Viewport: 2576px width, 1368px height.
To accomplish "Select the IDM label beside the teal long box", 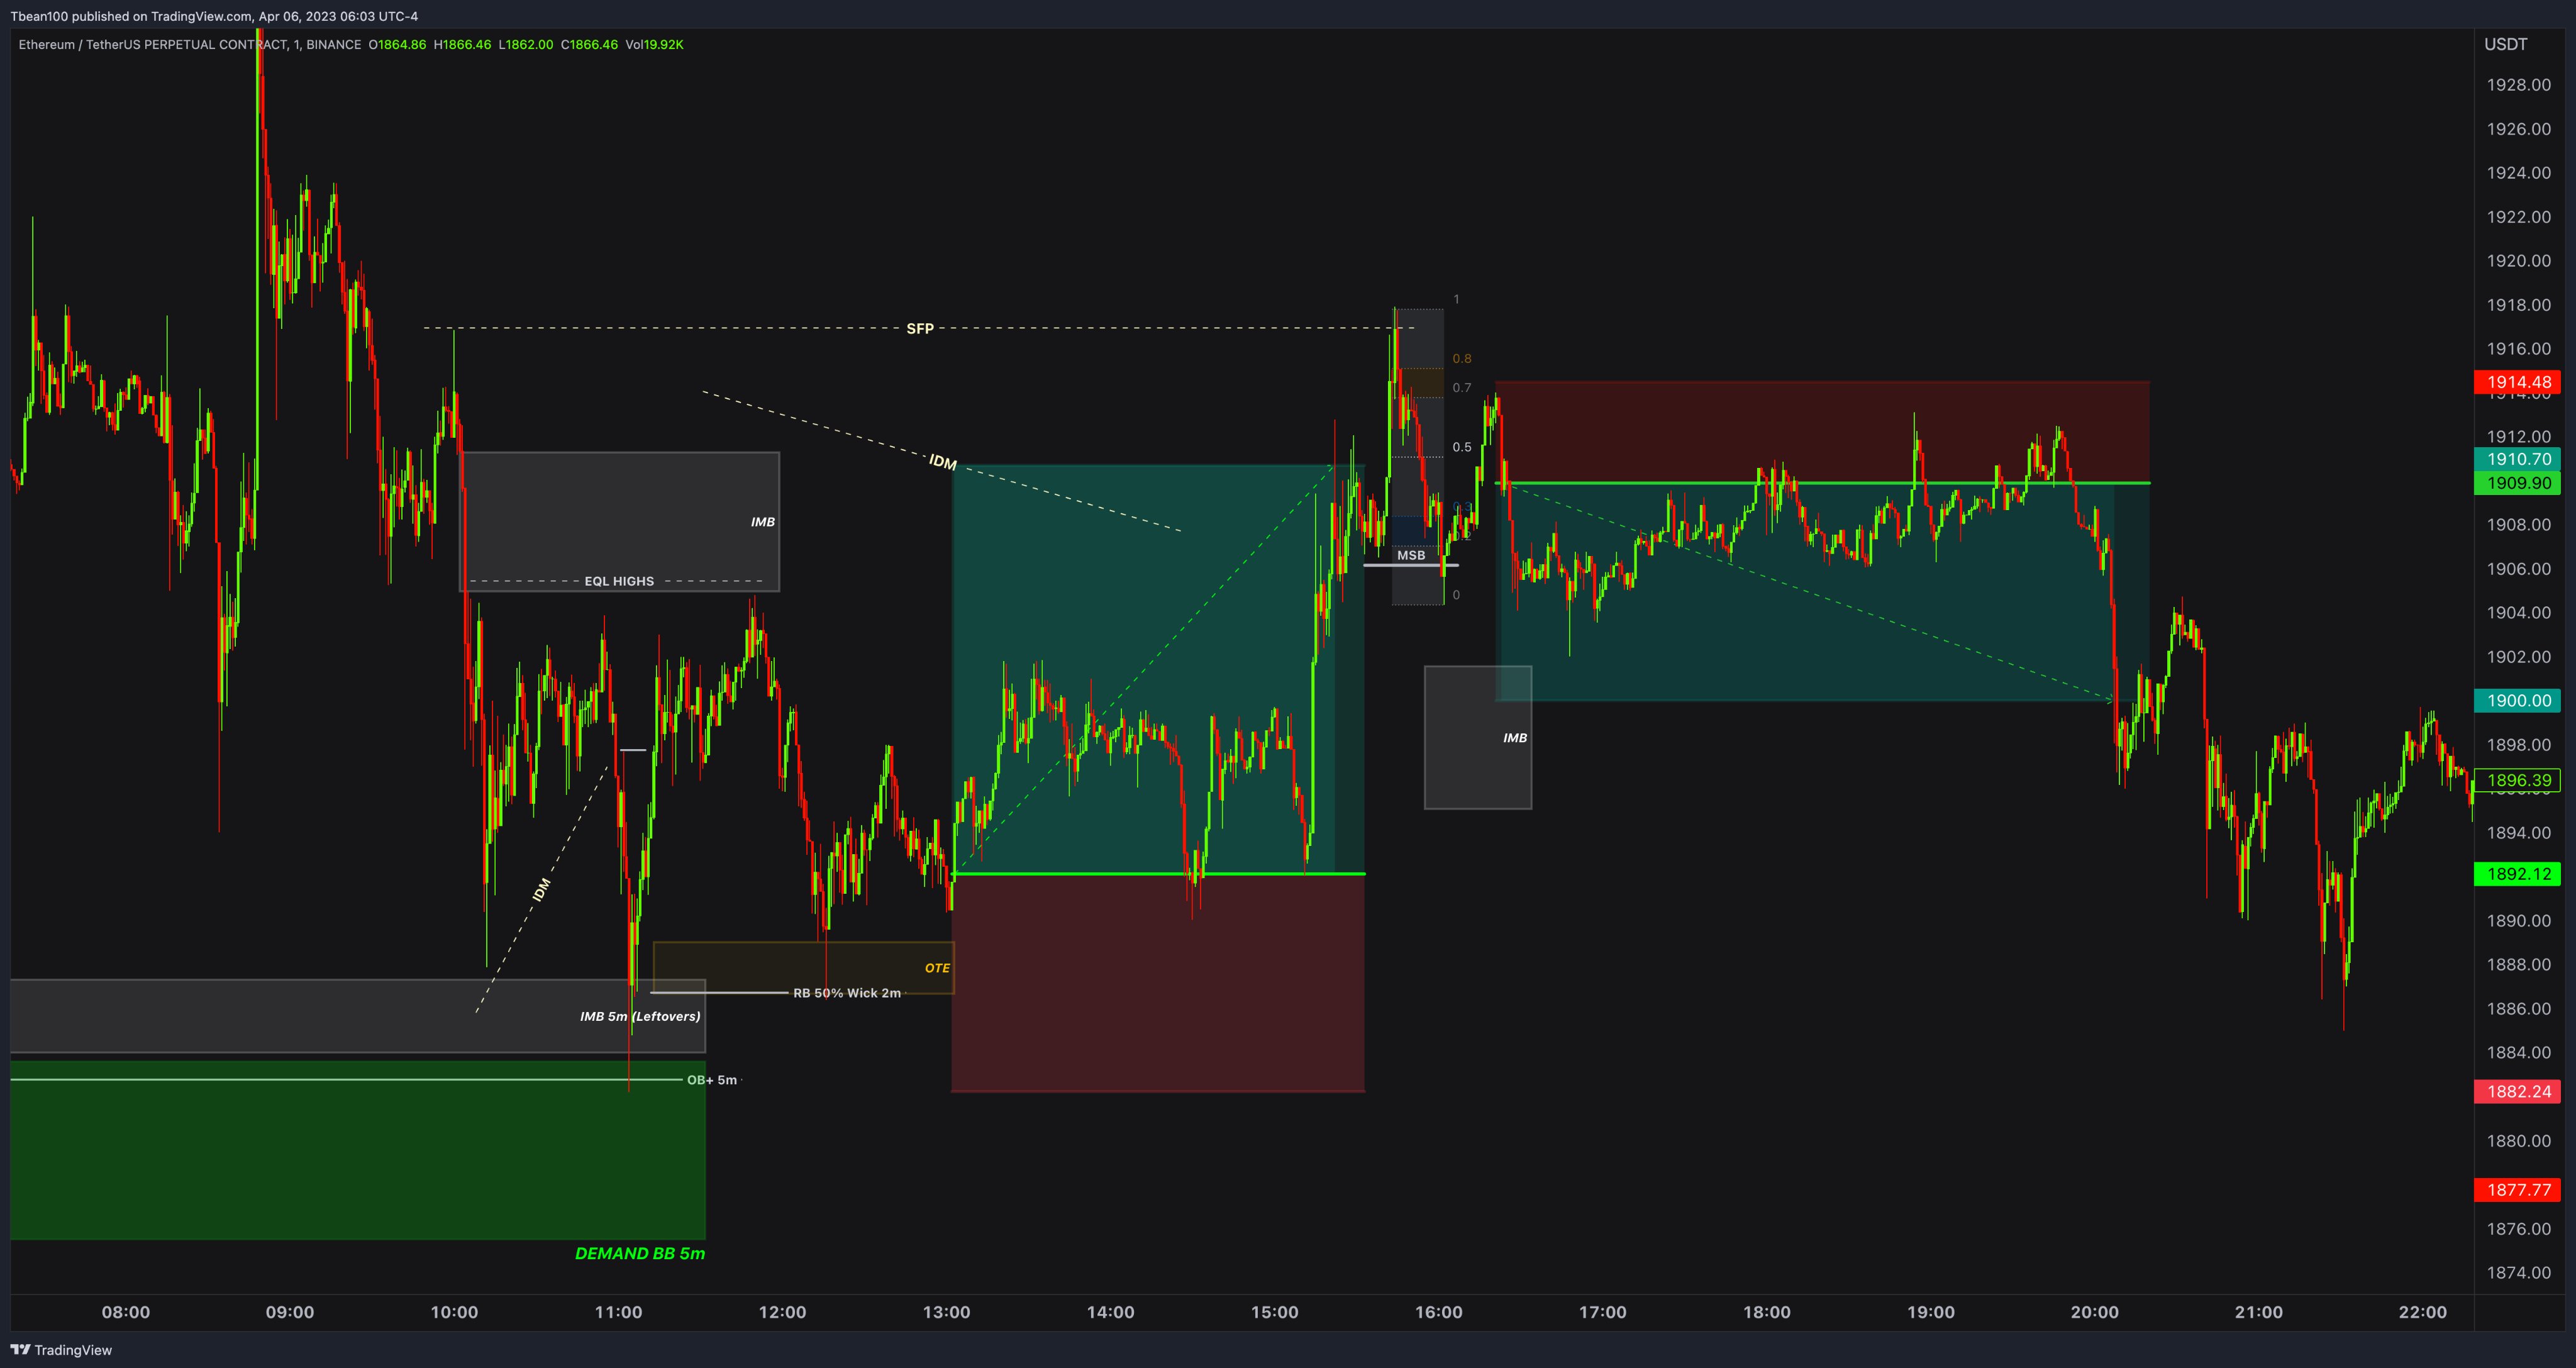I will (943, 462).
